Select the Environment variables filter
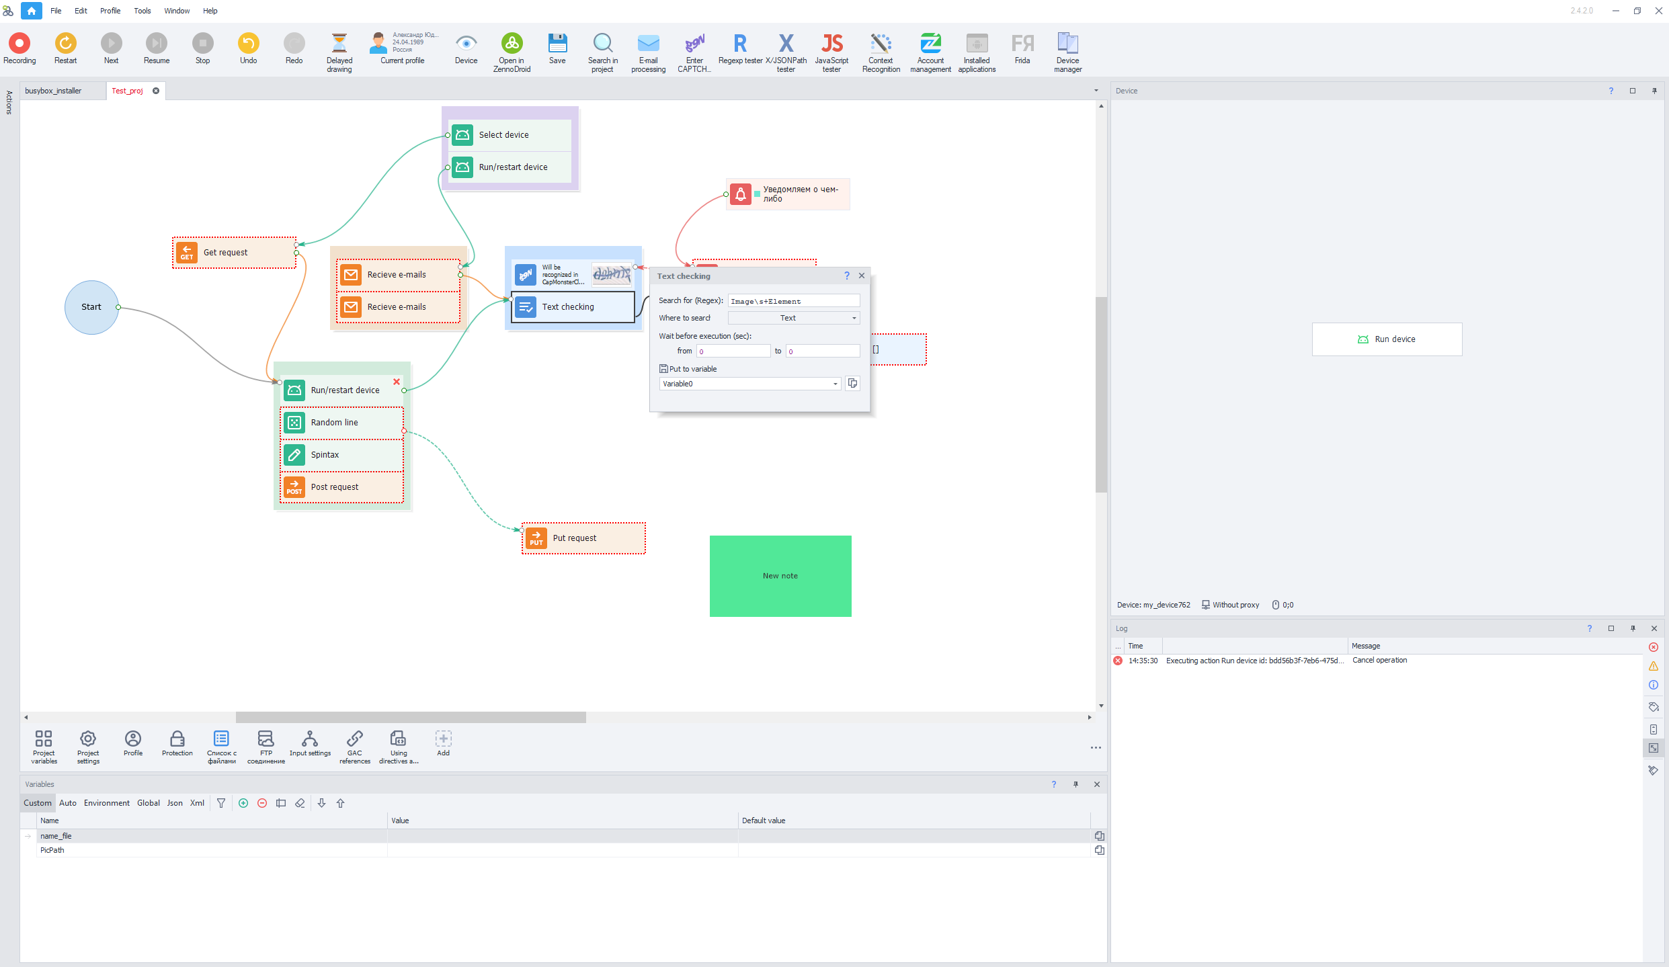 106,803
